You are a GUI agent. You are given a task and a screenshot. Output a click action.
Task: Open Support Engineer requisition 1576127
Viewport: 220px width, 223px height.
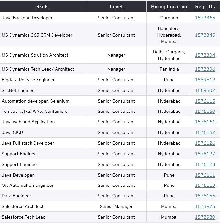tap(205, 154)
